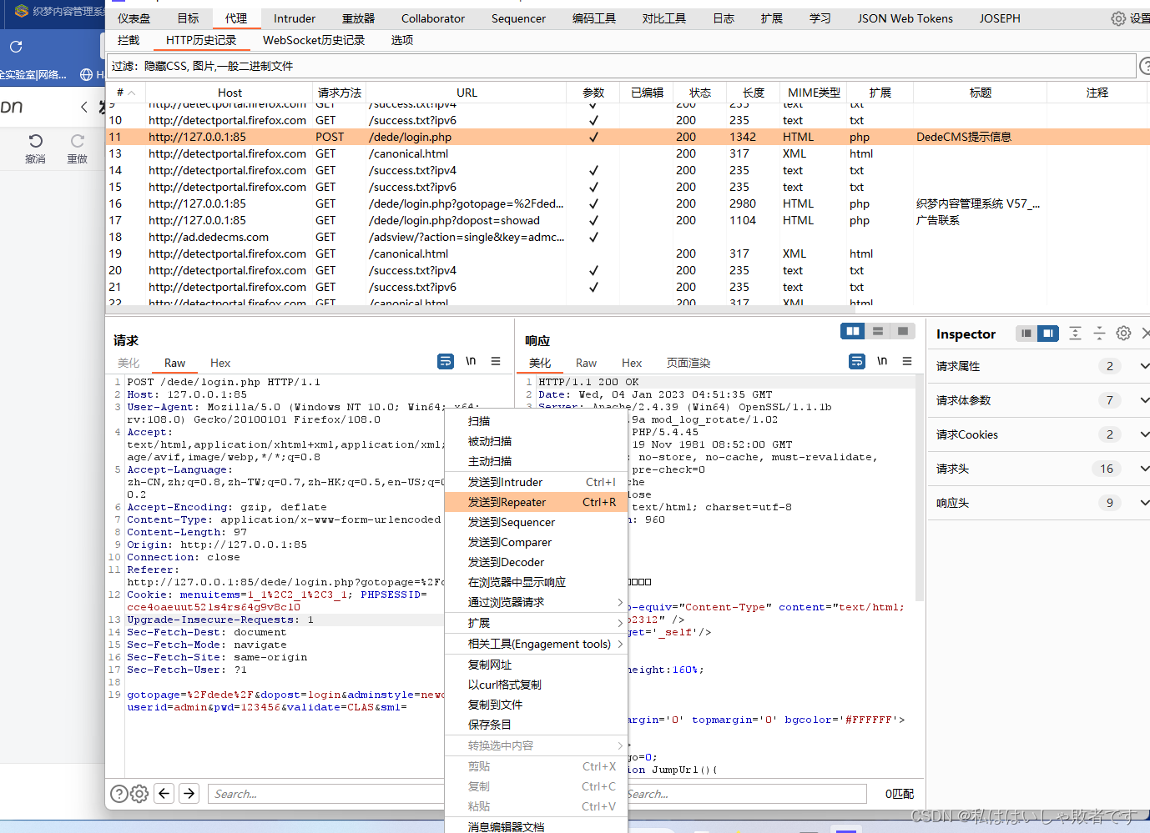Sort history by # column arrow
The image size is (1150, 833).
(x=131, y=93)
